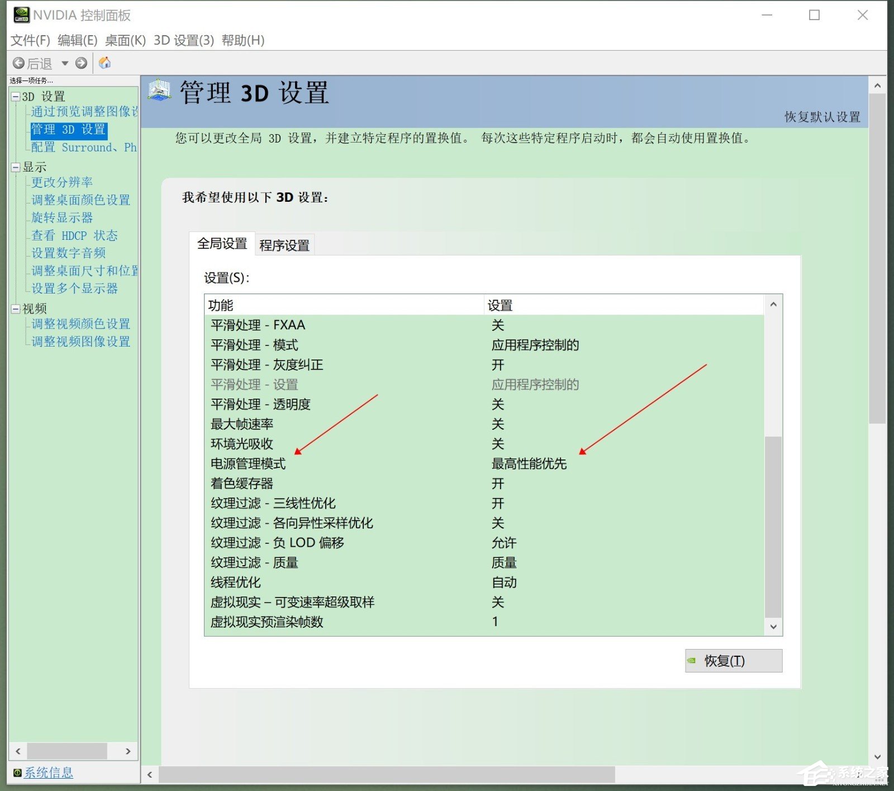Click the forward navigation arrow icon

coord(82,63)
